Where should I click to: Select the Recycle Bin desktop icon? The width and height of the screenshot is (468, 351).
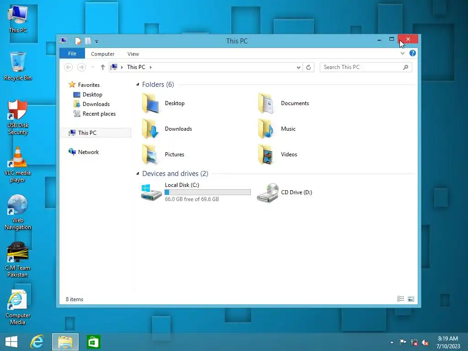(x=18, y=66)
